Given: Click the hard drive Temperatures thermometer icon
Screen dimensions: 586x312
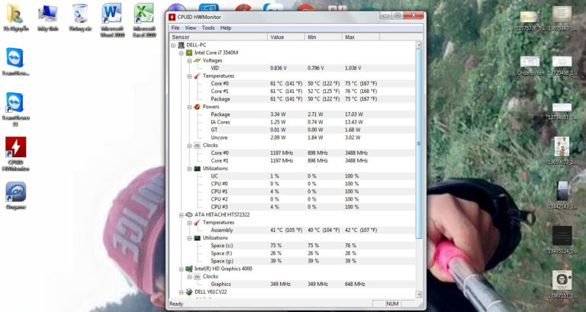Looking at the screenshot, I should (x=198, y=223).
